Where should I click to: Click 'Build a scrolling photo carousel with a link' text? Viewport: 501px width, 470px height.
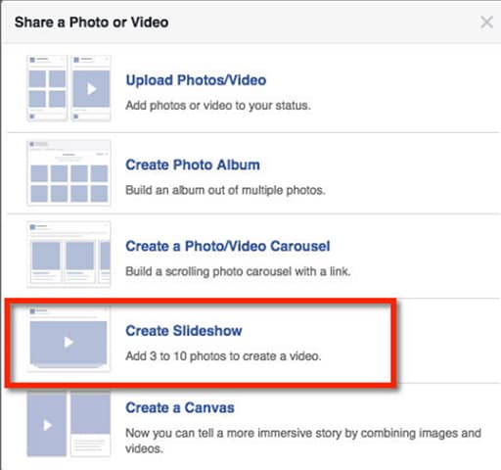pyautogui.click(x=238, y=271)
